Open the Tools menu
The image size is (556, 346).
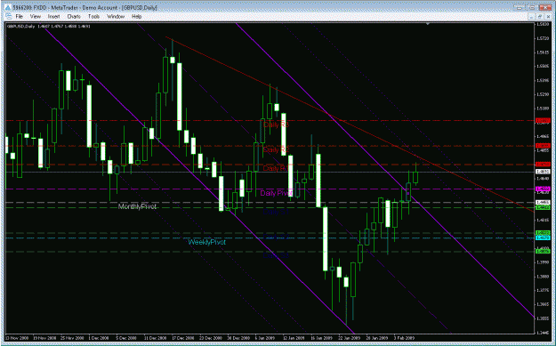click(x=93, y=16)
